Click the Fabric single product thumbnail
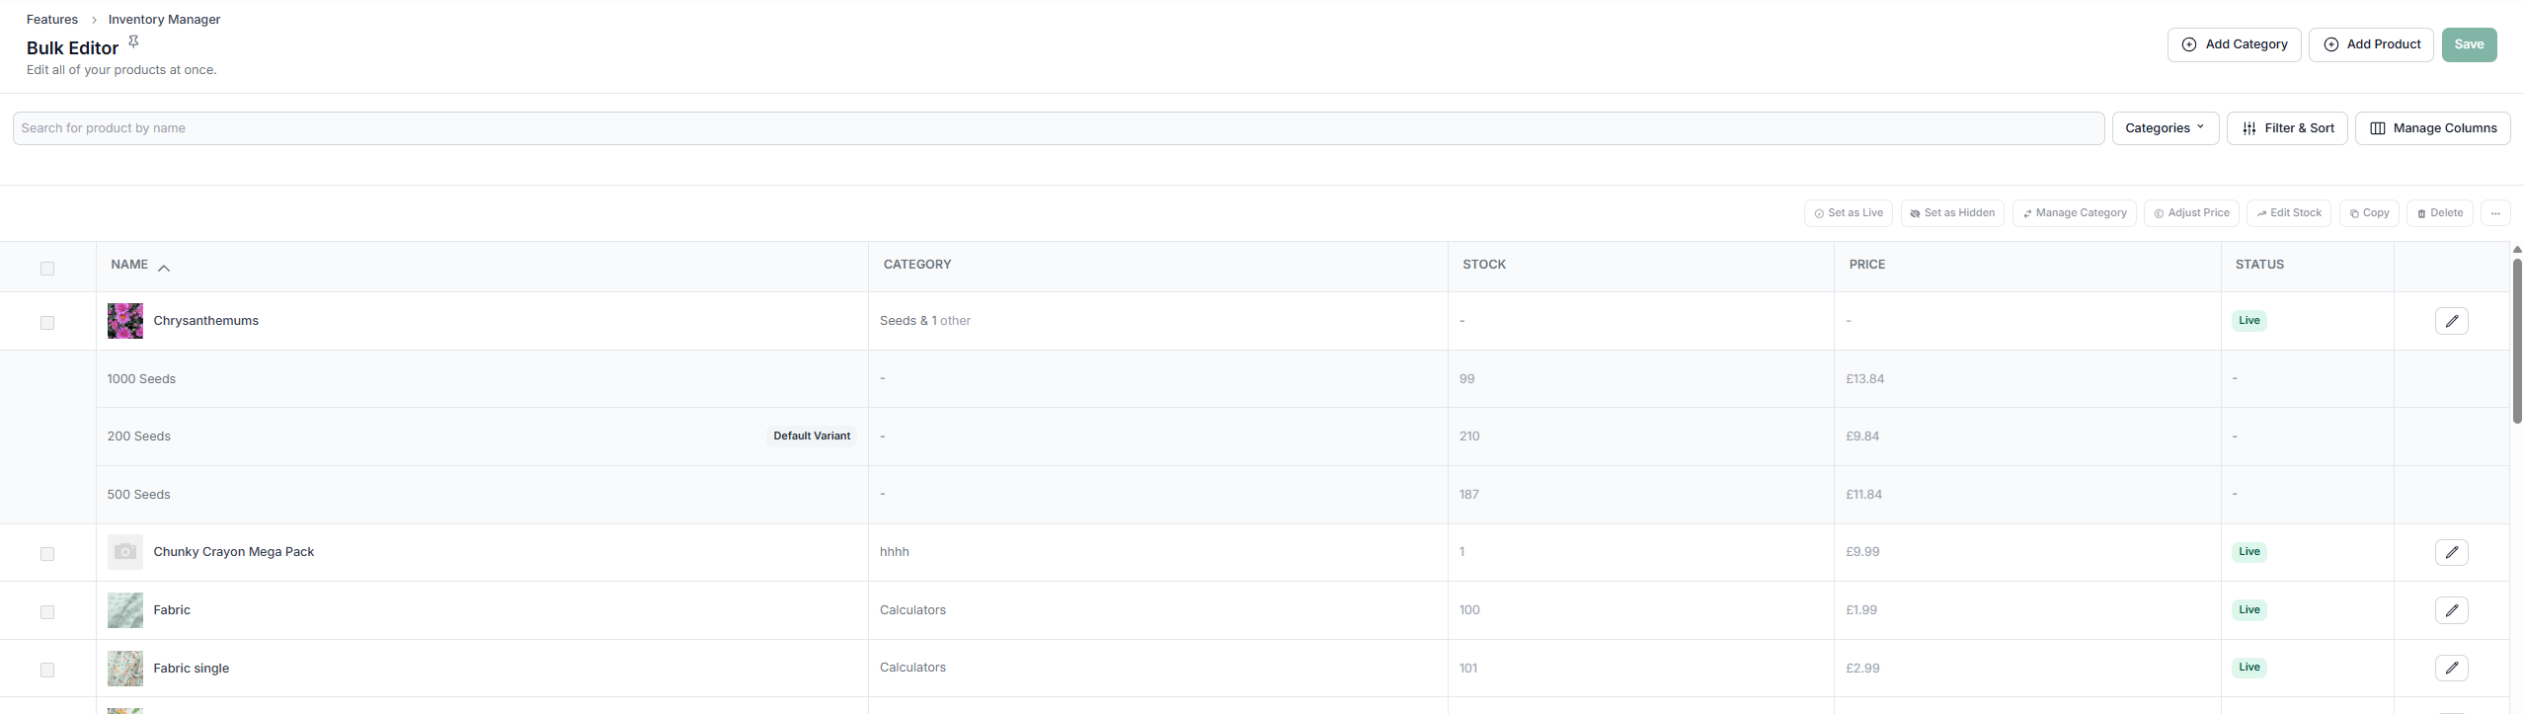 (x=125, y=669)
